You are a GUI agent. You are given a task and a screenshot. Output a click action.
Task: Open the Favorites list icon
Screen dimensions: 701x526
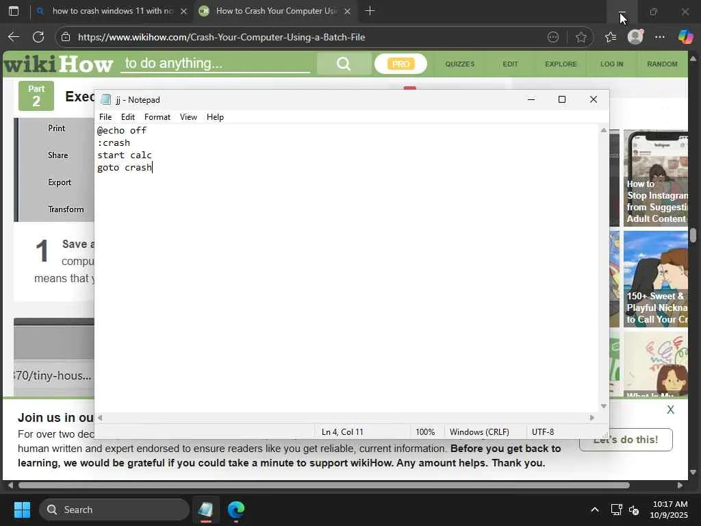(x=611, y=37)
